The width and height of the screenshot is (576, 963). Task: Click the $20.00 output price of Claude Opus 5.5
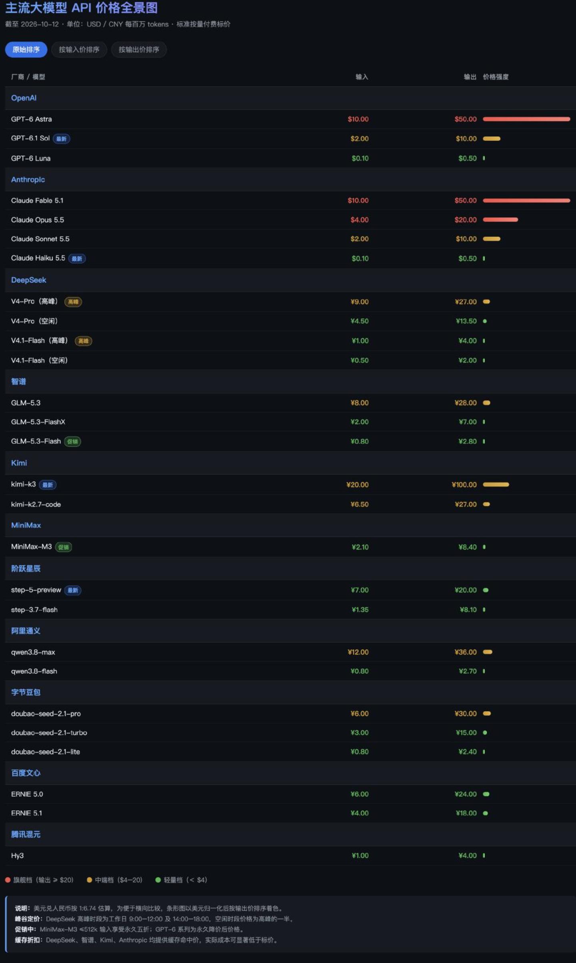pos(466,220)
